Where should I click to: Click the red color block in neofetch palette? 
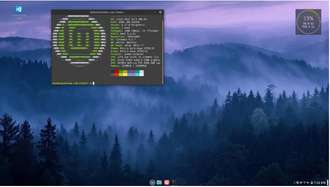(117, 73)
